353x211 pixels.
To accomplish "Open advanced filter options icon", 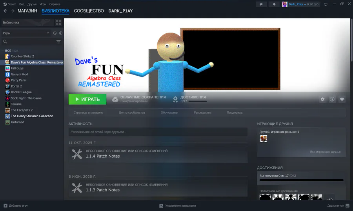I will (58, 42).
